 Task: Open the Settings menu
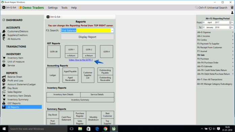[x=53, y=8]
